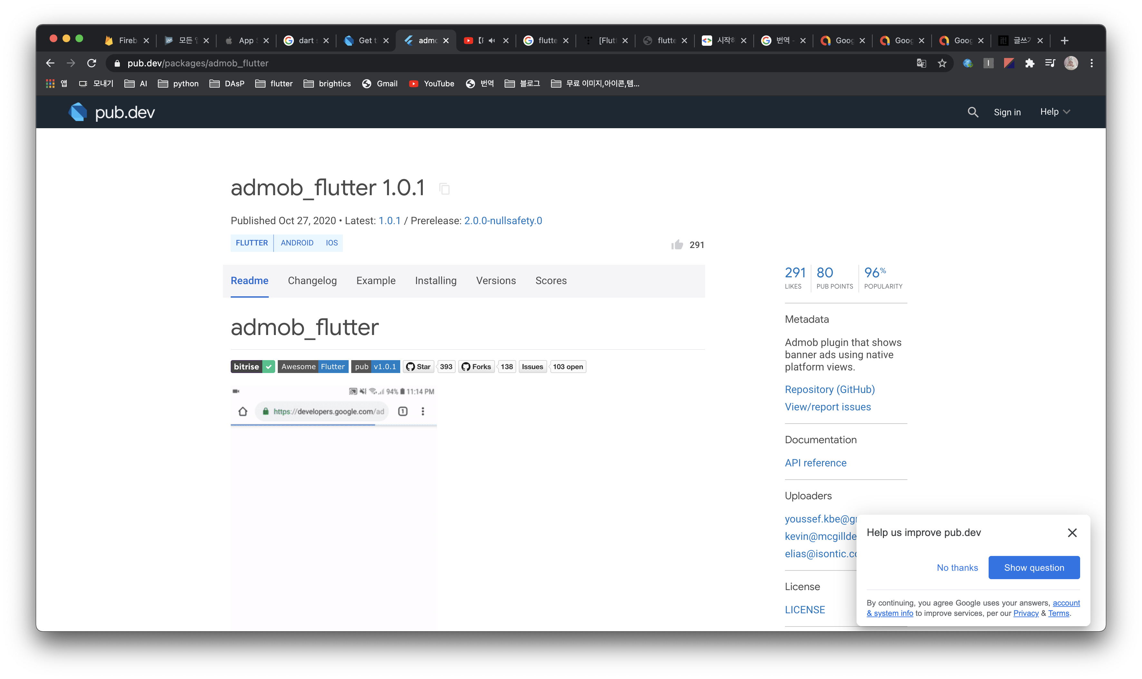
Task: Click the thumbs-up like icon
Action: [x=677, y=245]
